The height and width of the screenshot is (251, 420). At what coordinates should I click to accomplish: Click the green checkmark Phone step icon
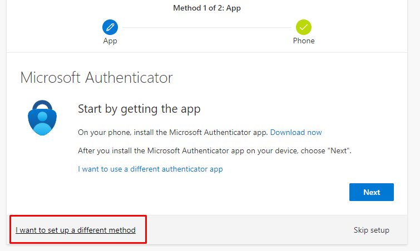304,27
